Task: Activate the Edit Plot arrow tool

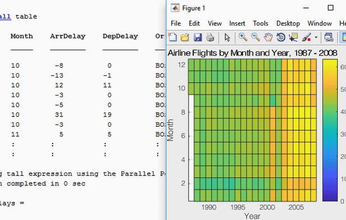Action: pos(227,37)
